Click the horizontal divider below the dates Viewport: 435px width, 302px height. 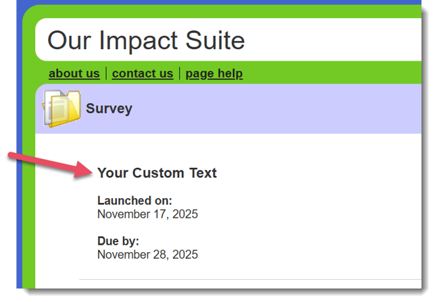[257, 279]
